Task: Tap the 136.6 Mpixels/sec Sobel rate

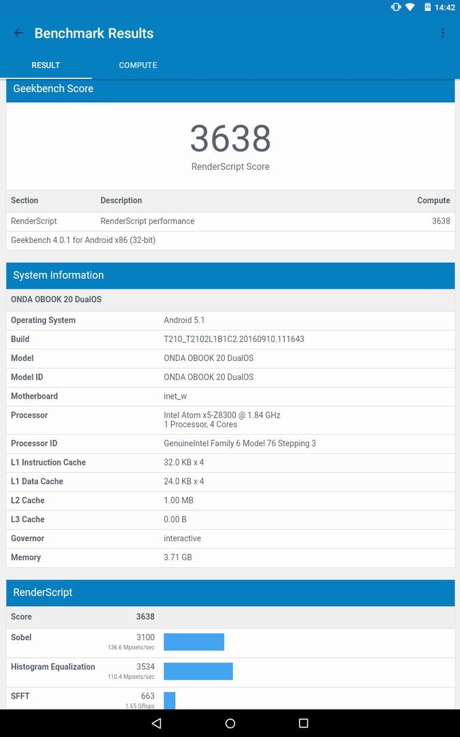Action: (x=131, y=648)
